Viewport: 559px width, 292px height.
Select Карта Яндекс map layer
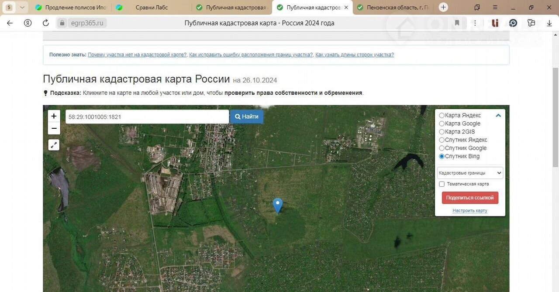click(x=442, y=116)
